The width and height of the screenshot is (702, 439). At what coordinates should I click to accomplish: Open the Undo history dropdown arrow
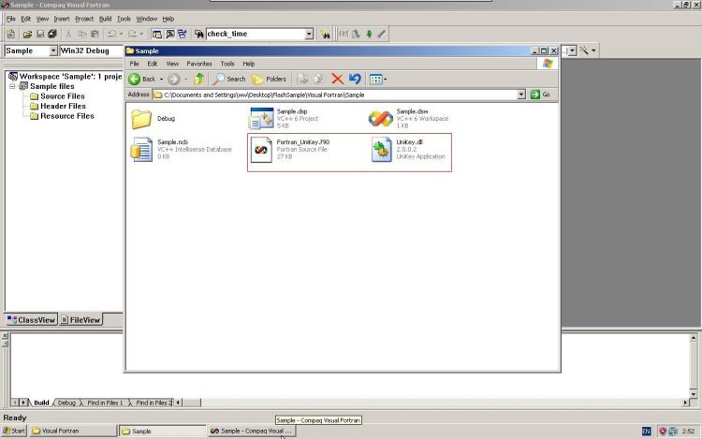tap(121, 34)
